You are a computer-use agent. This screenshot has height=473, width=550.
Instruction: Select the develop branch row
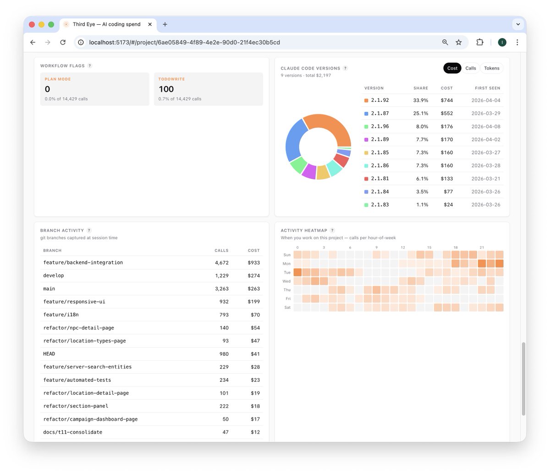pyautogui.click(x=152, y=275)
